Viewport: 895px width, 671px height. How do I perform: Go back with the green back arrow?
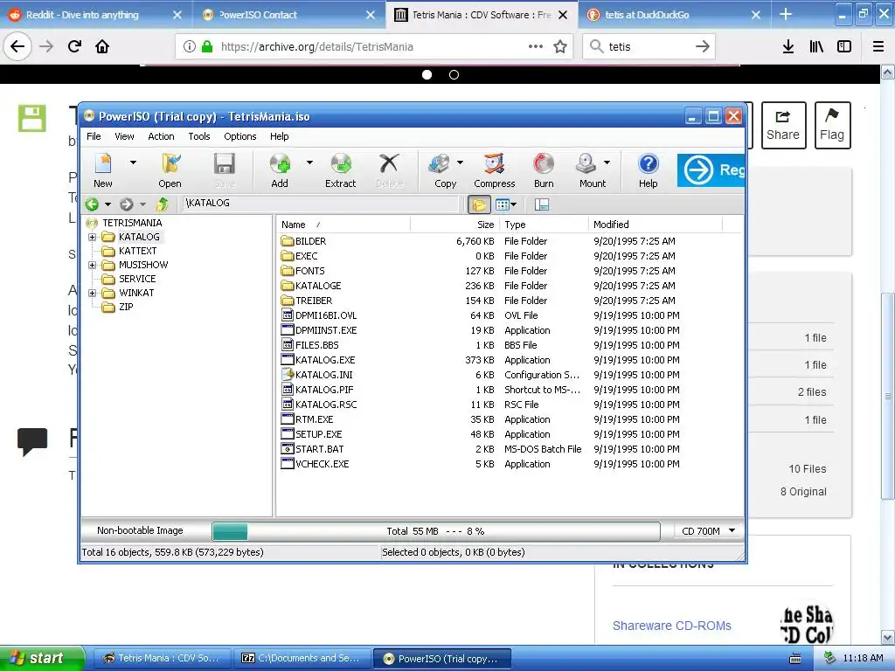point(92,204)
